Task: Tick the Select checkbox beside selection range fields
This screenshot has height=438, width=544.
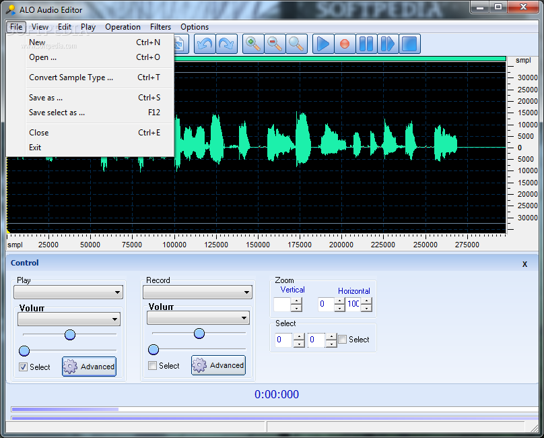Action: pyautogui.click(x=343, y=340)
